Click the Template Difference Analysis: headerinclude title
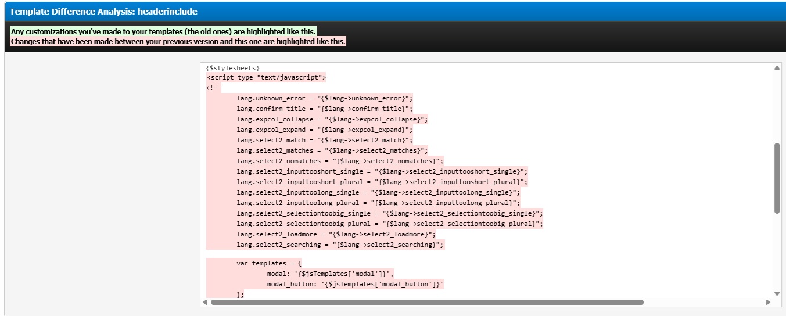The height and width of the screenshot is (316, 786). 103,12
